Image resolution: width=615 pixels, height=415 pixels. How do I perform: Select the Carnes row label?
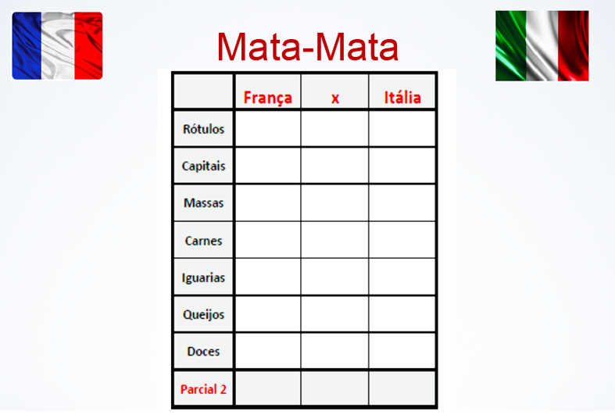(x=203, y=241)
